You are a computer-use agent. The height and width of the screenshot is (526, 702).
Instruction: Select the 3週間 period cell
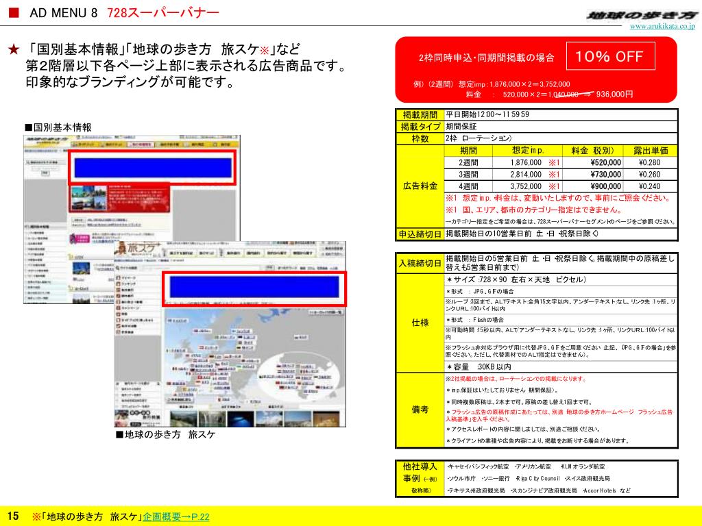[x=468, y=175]
